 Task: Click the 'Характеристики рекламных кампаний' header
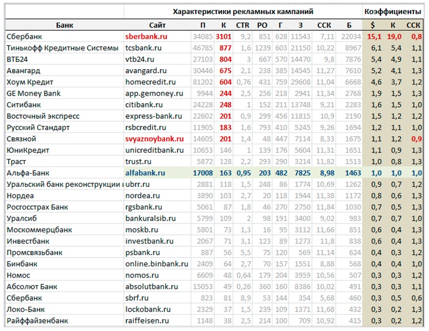click(243, 12)
